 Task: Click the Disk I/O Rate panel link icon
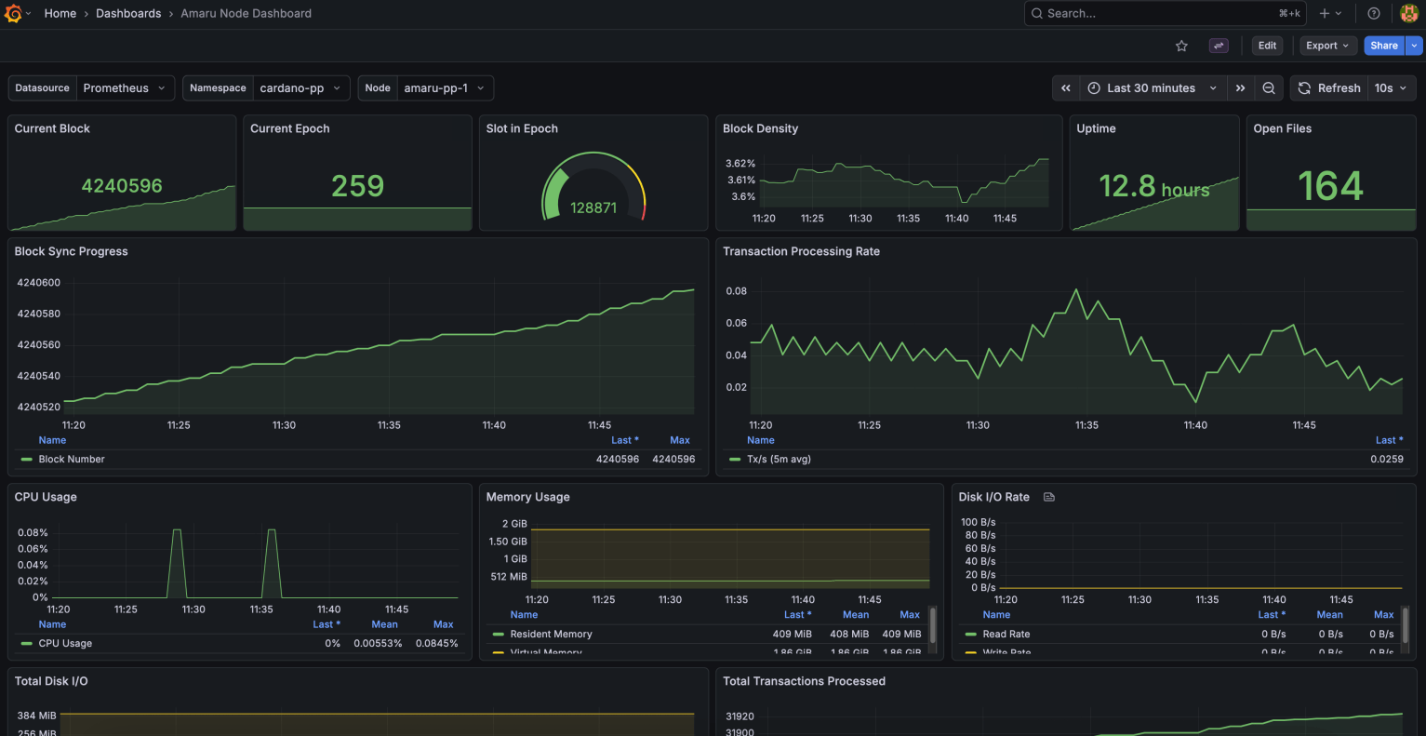pos(1049,497)
